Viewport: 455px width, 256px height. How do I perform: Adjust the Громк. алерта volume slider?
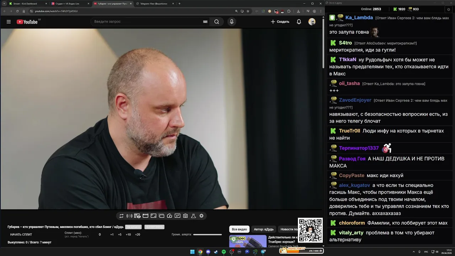207,235
